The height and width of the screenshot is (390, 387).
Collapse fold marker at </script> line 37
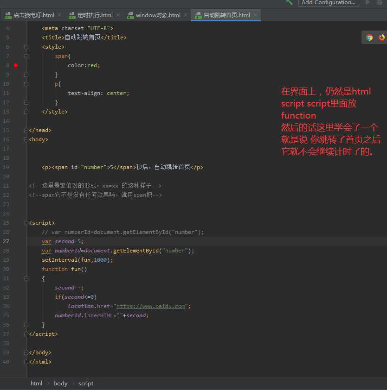[x=26, y=334]
